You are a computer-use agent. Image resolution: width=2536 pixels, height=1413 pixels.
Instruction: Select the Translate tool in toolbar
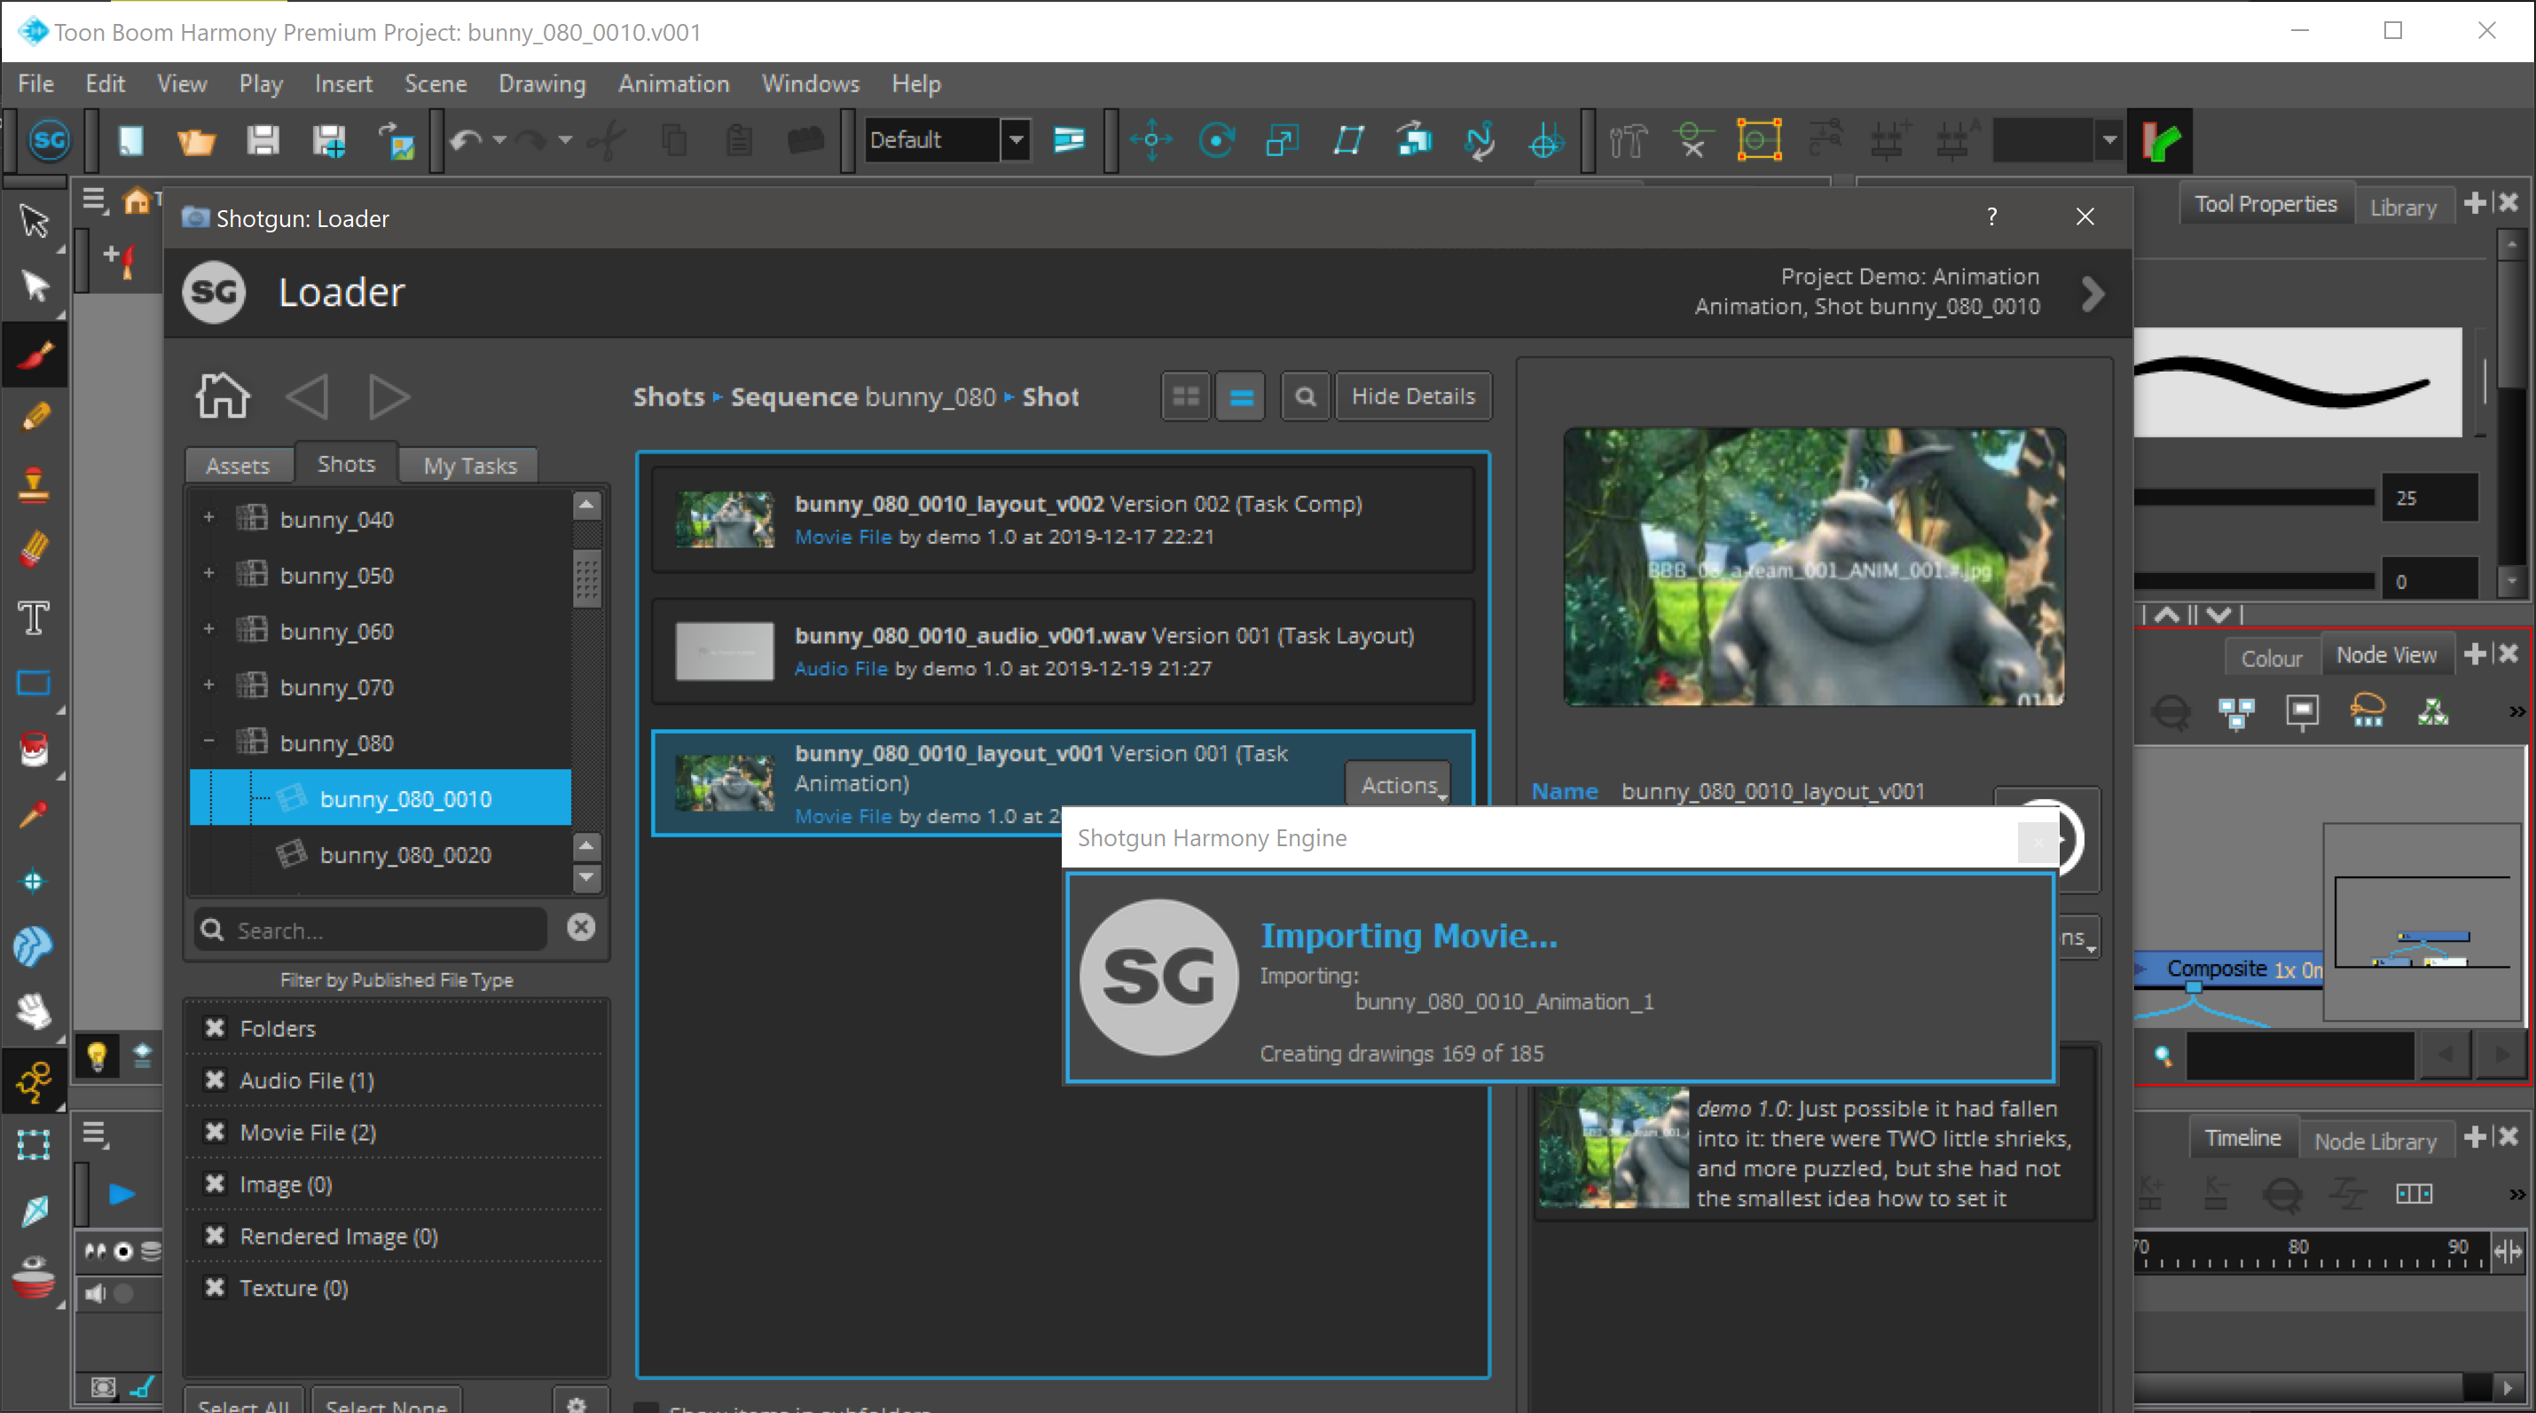point(1150,141)
